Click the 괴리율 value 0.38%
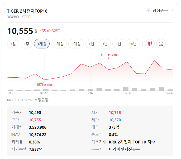Image resolution: width=181 pixels, height=159 pixels. [x=34, y=142]
